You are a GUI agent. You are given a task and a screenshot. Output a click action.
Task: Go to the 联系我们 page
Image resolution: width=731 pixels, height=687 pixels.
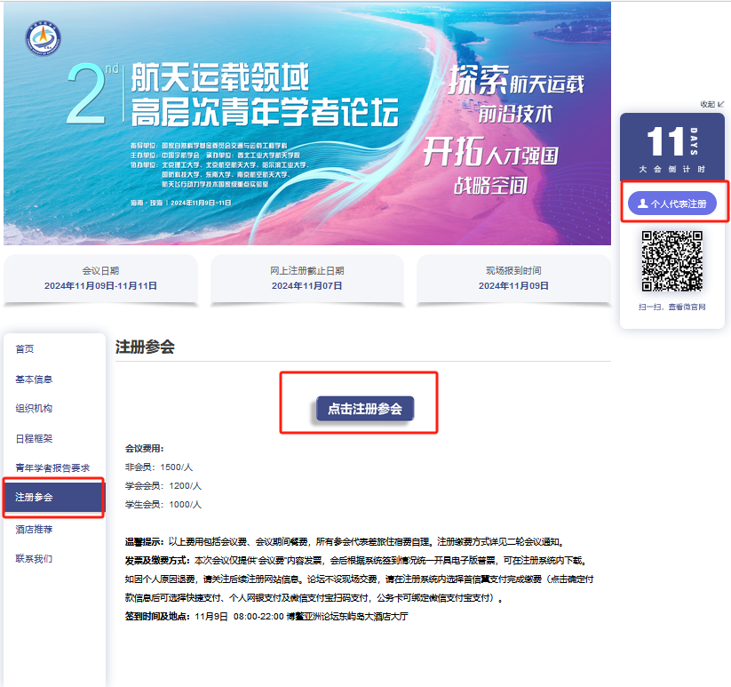(x=34, y=559)
